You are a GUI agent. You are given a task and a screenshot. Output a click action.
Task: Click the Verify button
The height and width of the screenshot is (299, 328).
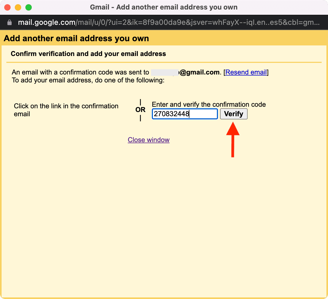tap(234, 114)
